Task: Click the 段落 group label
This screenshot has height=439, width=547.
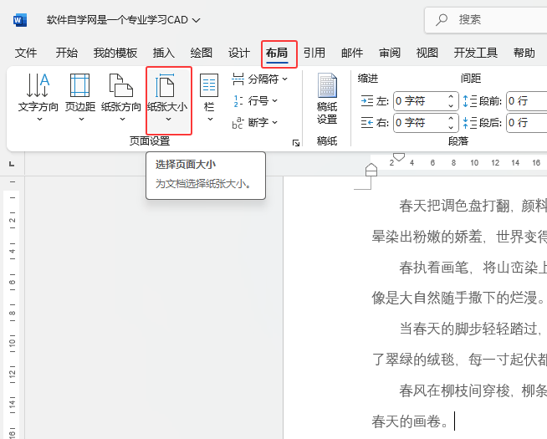Action: click(x=458, y=141)
